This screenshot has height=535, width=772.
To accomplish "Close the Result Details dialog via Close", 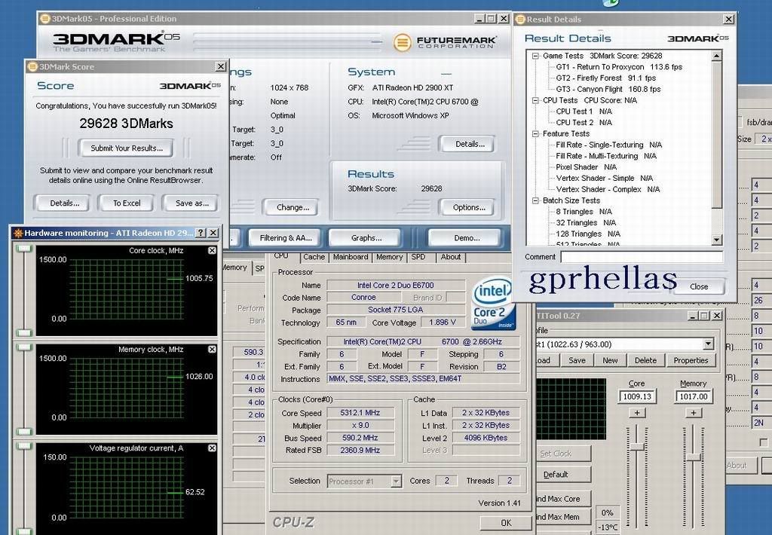I will 699,286.
